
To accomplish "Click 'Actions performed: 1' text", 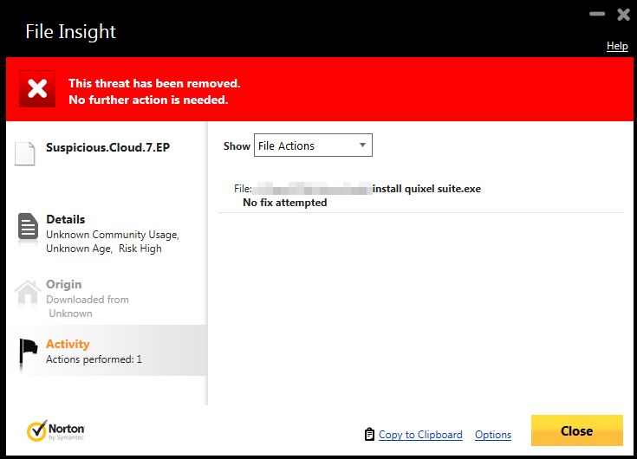I will point(94,359).
